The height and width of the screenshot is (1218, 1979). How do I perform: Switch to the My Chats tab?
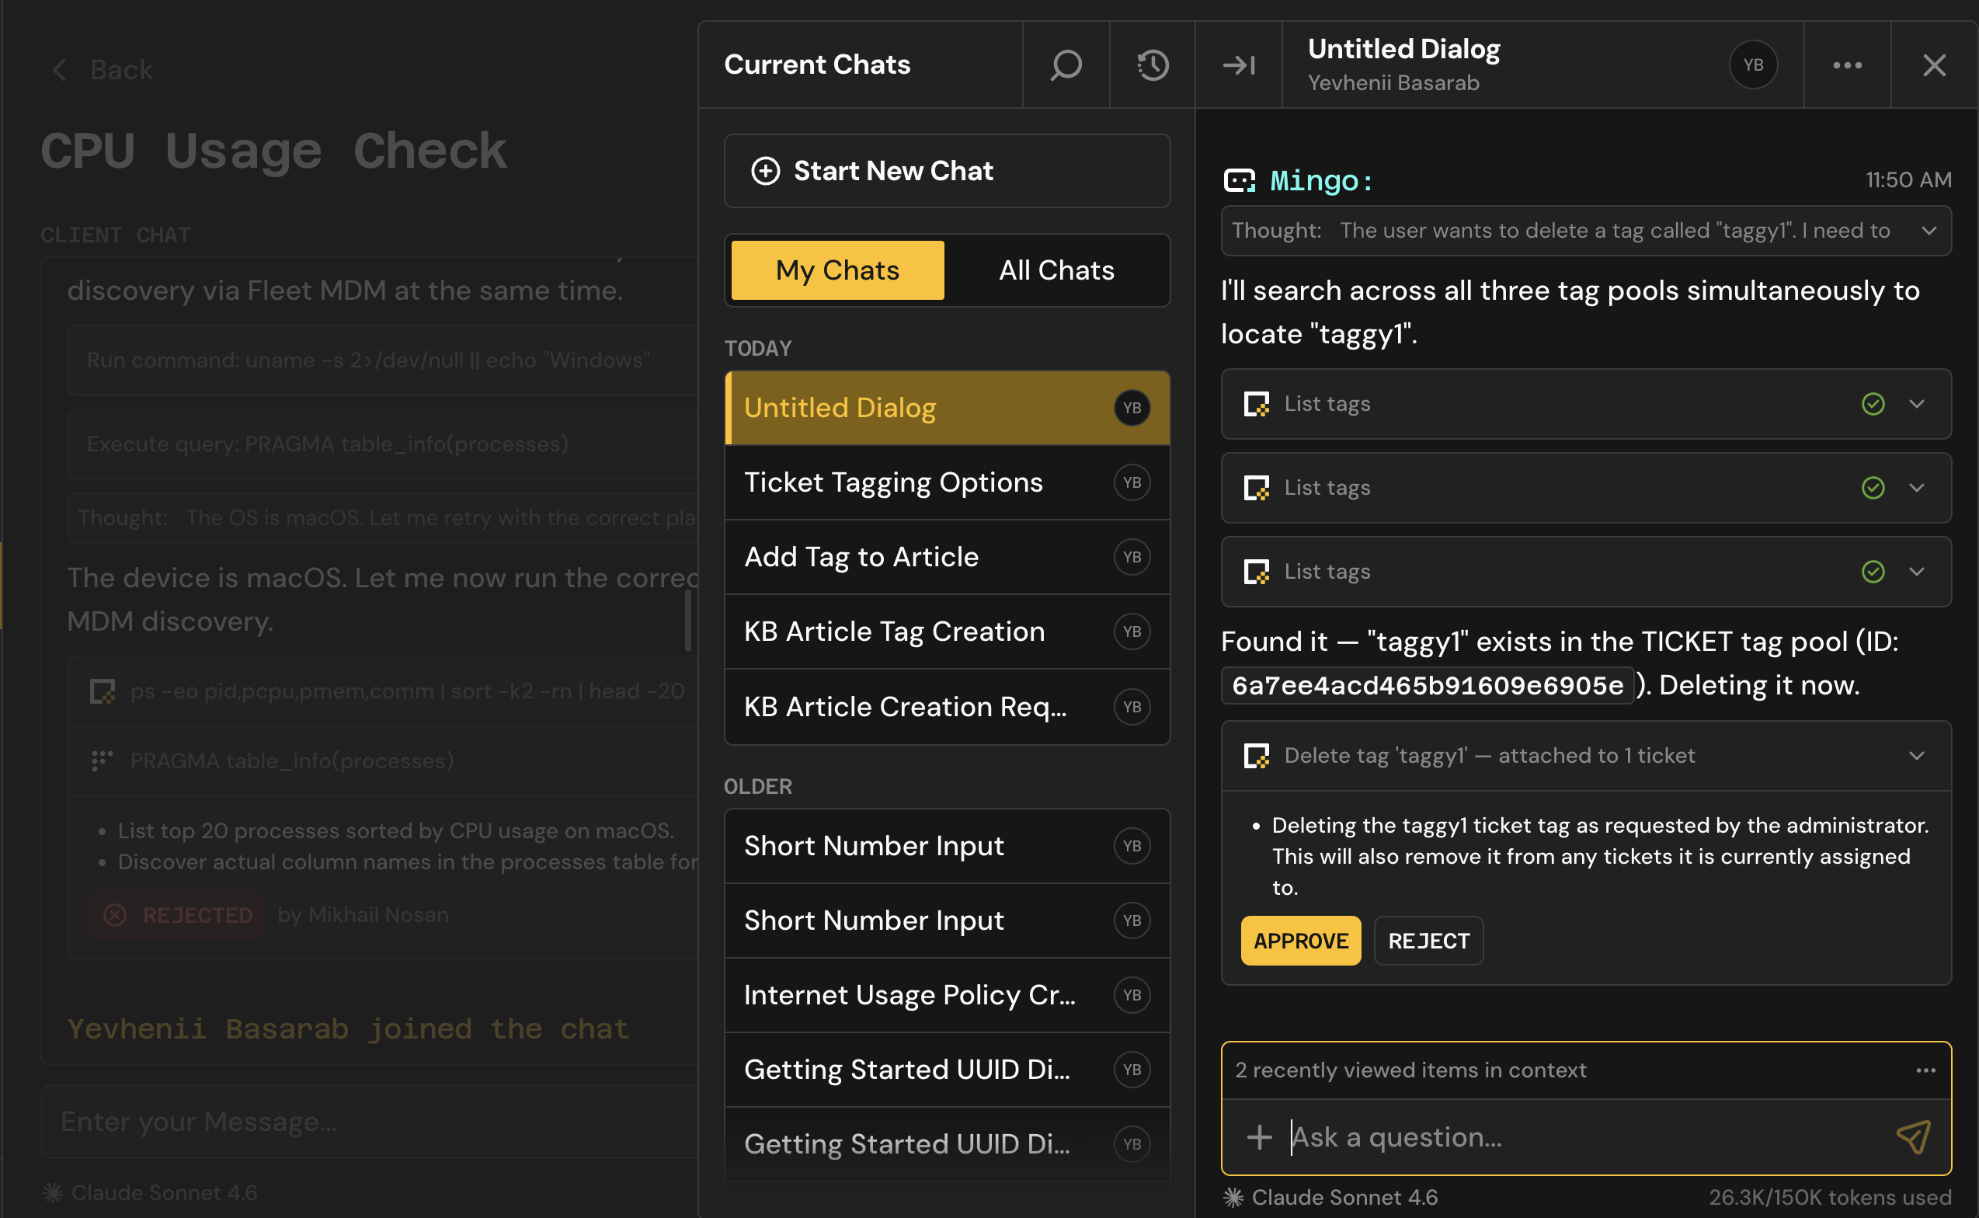(838, 270)
